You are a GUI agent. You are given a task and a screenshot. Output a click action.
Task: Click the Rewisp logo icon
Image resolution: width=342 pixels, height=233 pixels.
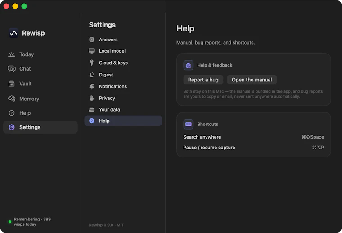13,33
